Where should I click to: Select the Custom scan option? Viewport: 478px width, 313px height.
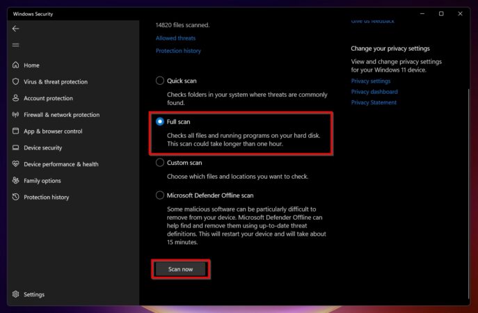click(160, 163)
